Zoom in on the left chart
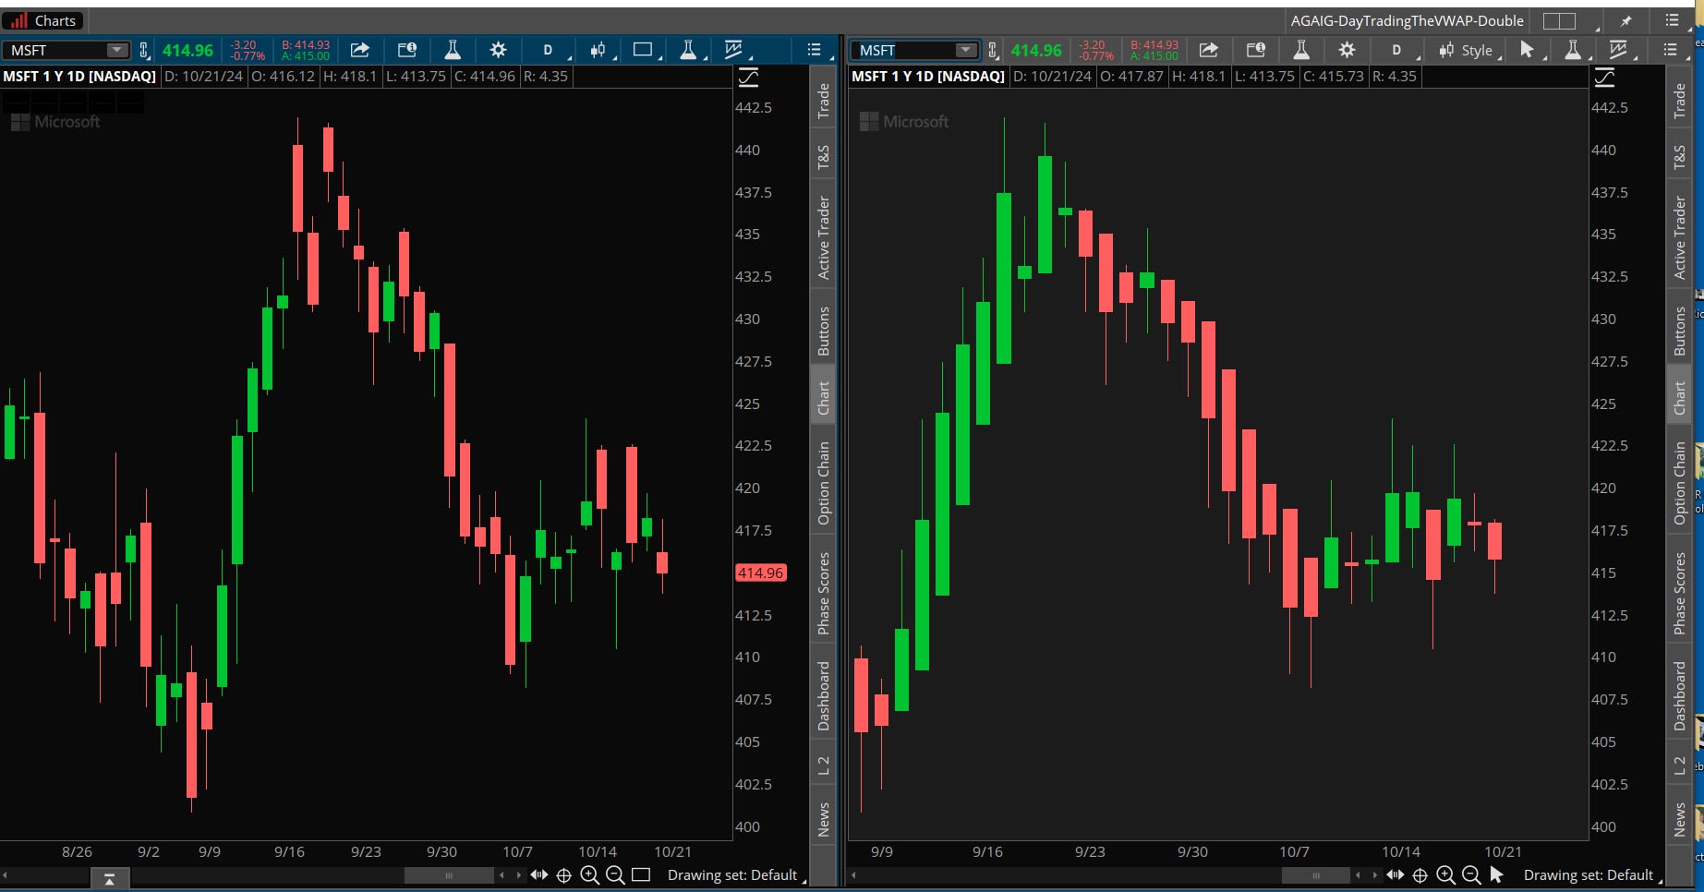This screenshot has width=1704, height=892. pyautogui.click(x=589, y=875)
